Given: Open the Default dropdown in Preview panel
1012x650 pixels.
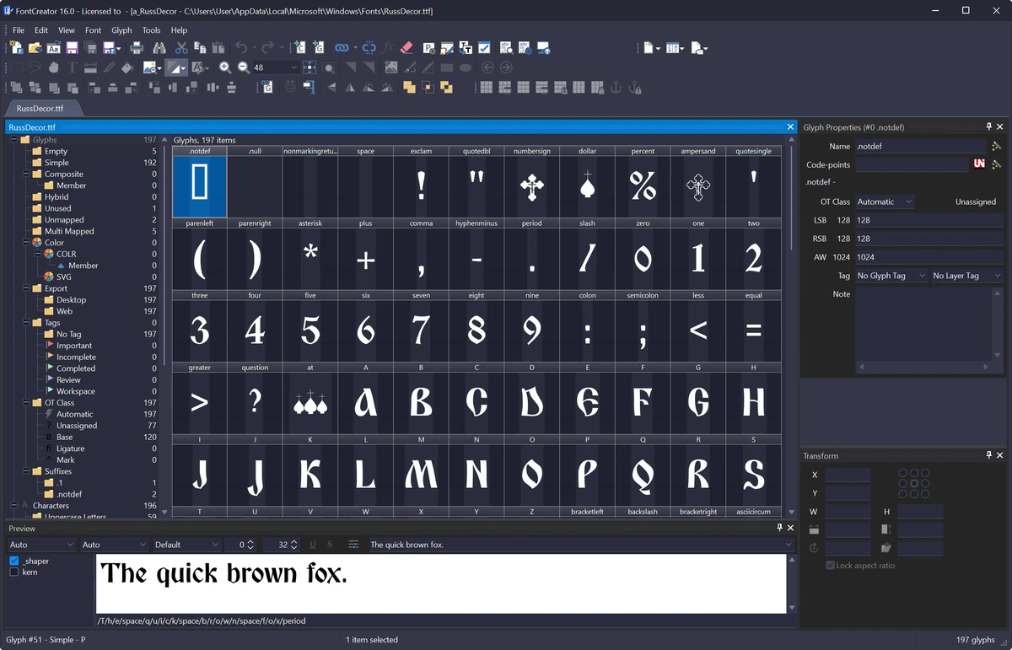Looking at the screenshot, I should 187,545.
